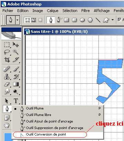This screenshot has width=124, height=141.
Task: Open the Calque menu
Action: tap(53, 11)
